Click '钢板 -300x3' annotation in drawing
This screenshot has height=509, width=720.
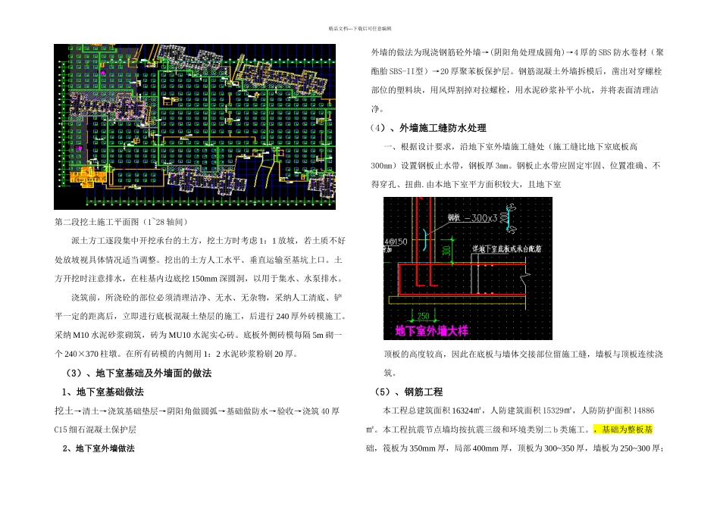472,218
